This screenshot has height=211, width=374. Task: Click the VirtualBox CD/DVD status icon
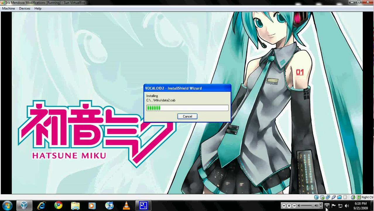tap(322, 197)
